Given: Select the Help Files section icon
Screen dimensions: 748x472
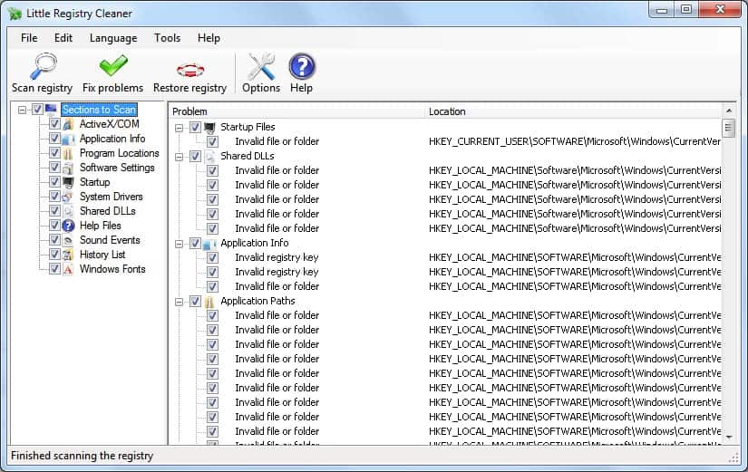Looking at the screenshot, I should 69,226.
